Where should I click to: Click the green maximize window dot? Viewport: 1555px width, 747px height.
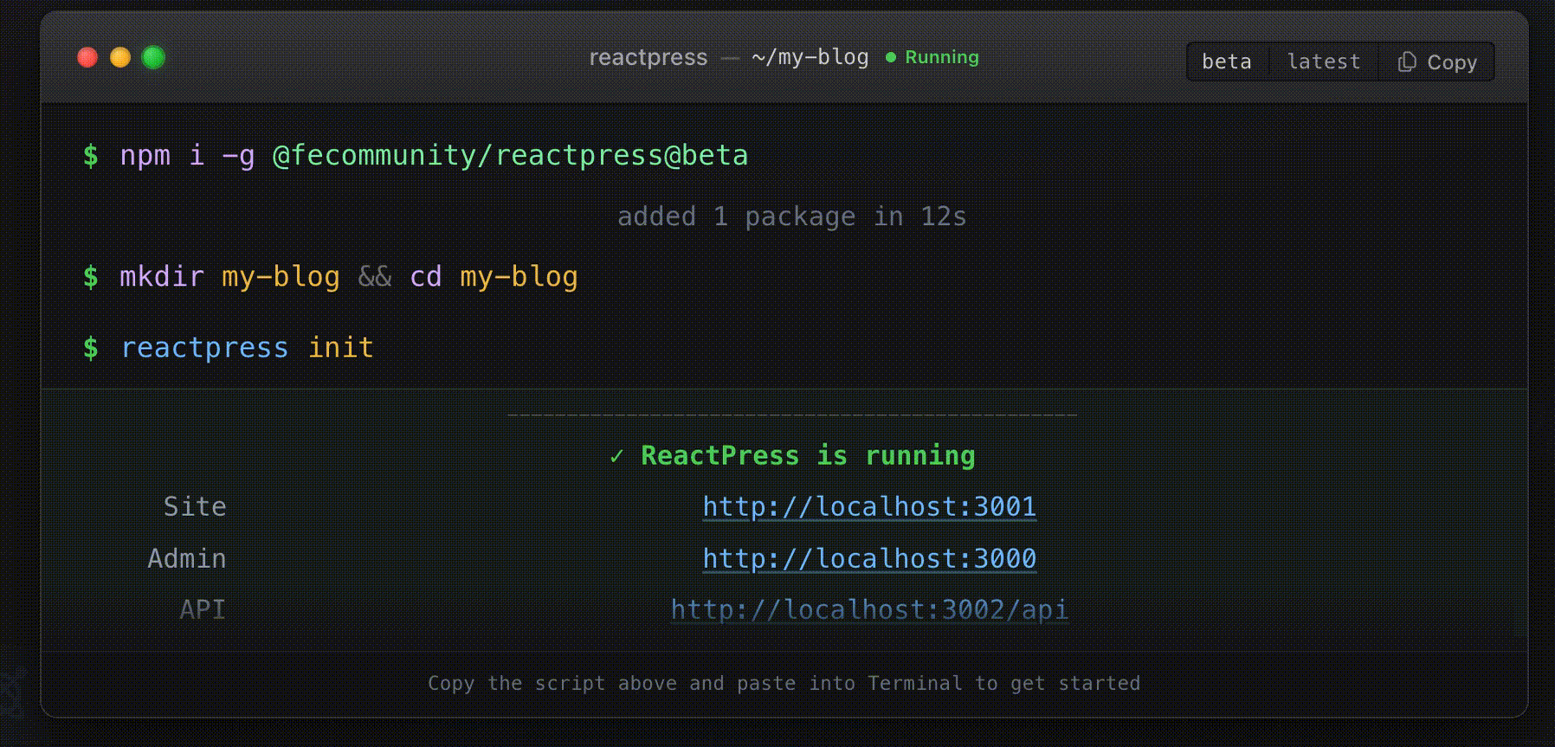153,57
